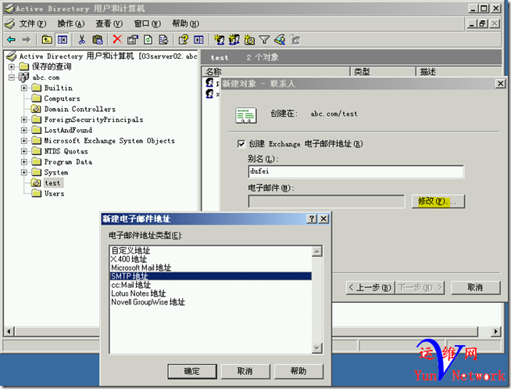
Task: Click the 帮助 button in the email address dialog
Action: coord(298,371)
